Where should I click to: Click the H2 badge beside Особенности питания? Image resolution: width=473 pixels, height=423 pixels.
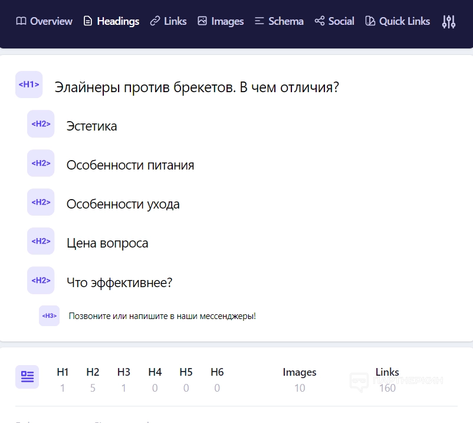[x=41, y=163]
